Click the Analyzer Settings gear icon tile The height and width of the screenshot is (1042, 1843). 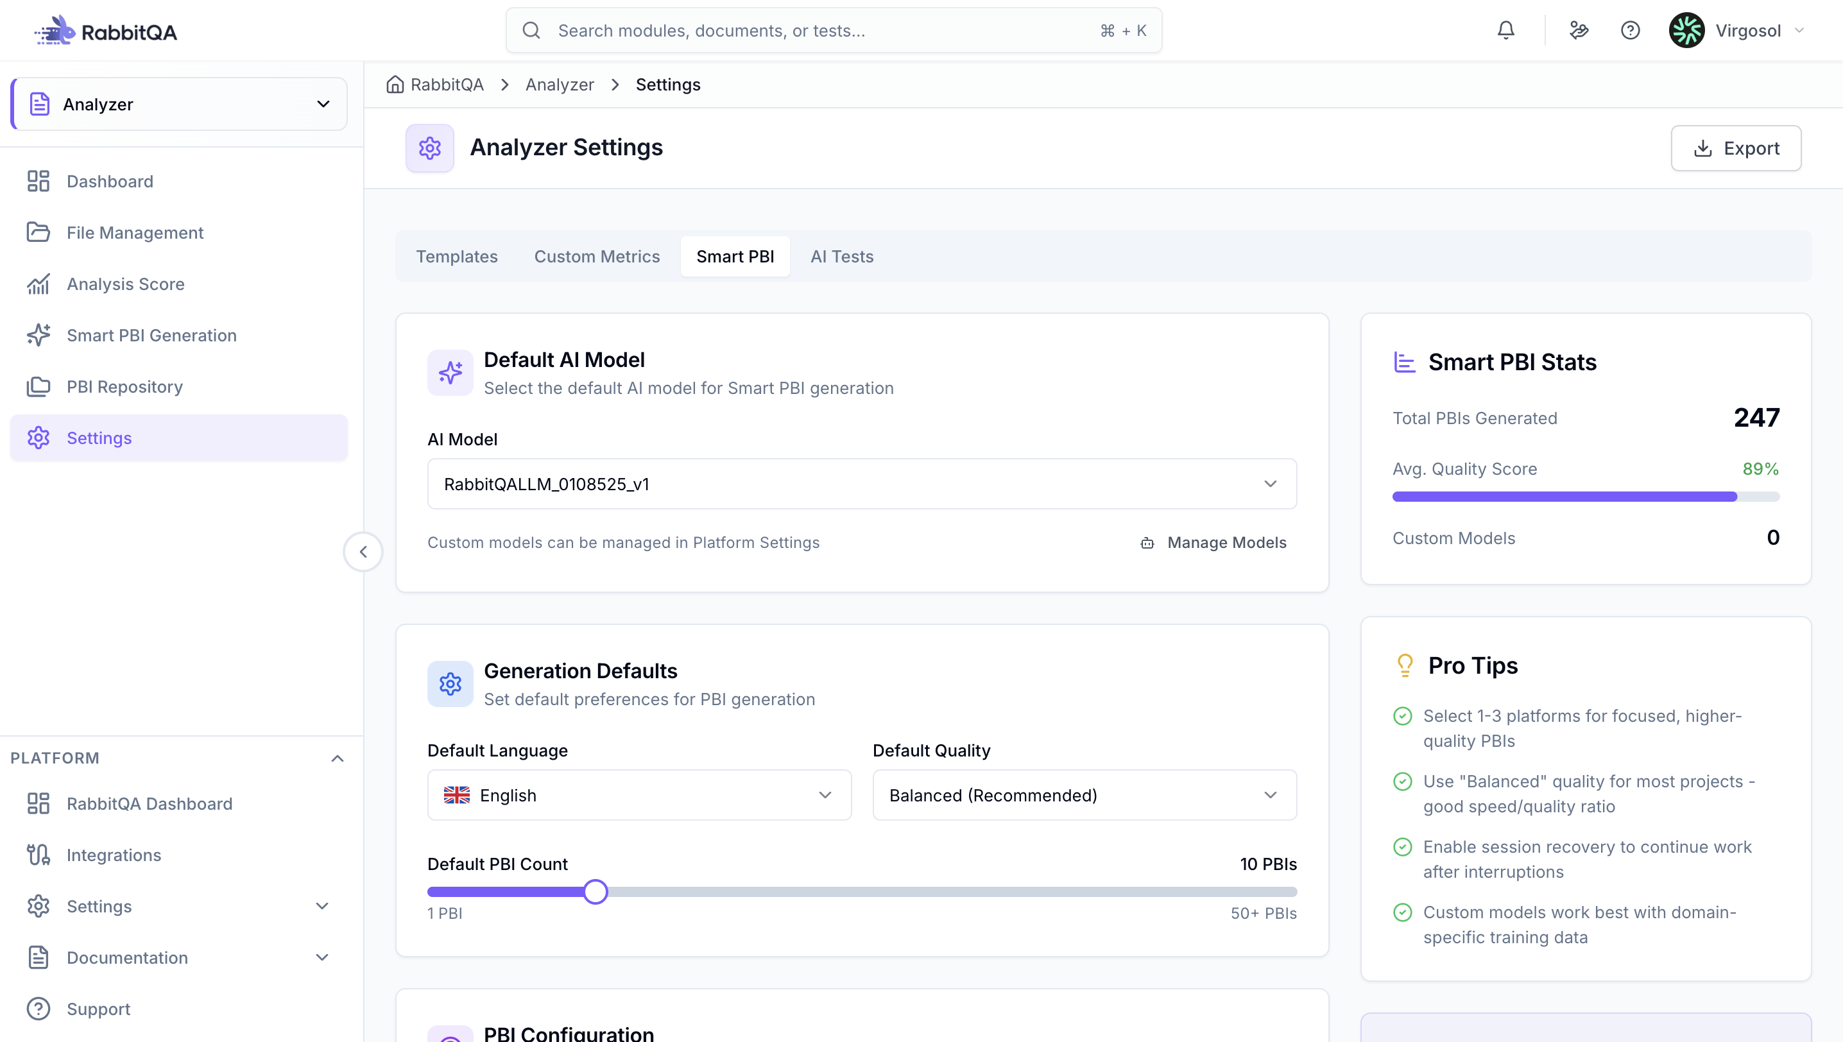point(430,148)
